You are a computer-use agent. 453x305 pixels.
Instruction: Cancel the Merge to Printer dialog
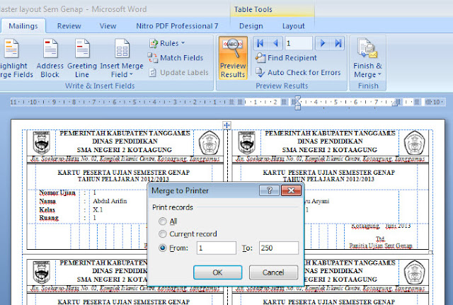[273, 272]
